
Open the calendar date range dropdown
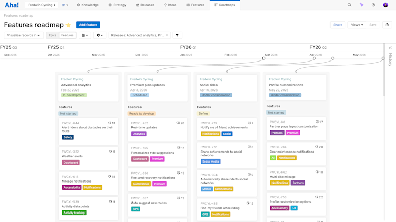(x=85, y=35)
